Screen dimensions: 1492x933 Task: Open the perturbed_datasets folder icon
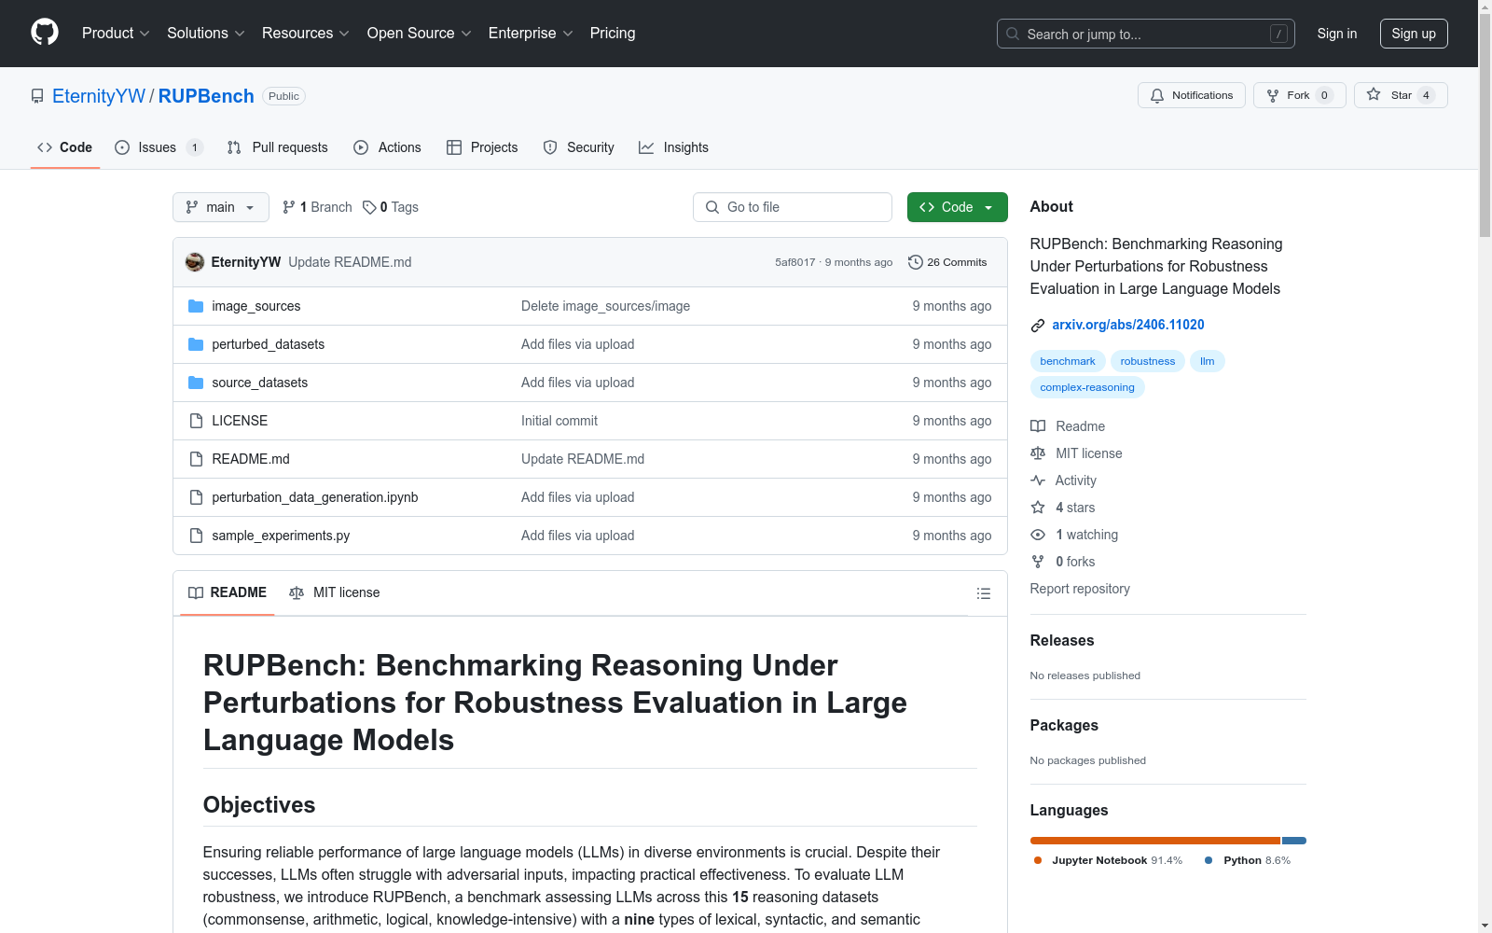[x=196, y=344]
